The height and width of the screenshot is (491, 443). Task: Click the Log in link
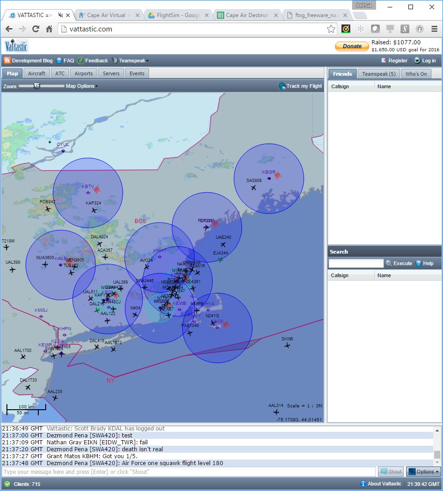click(425, 61)
